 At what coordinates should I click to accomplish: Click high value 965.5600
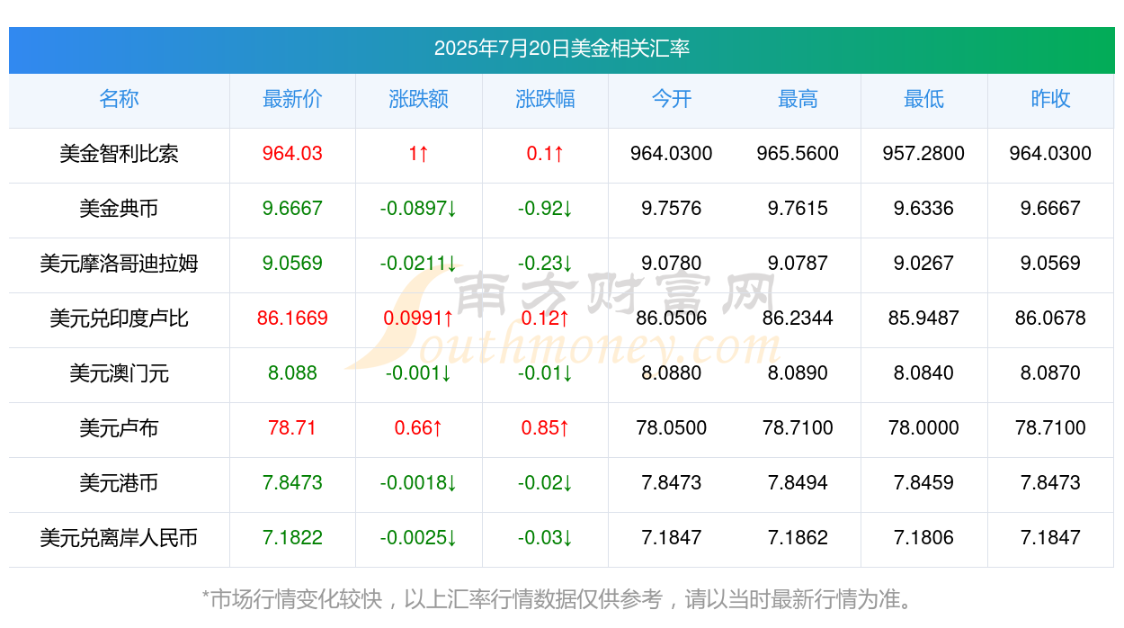click(798, 154)
